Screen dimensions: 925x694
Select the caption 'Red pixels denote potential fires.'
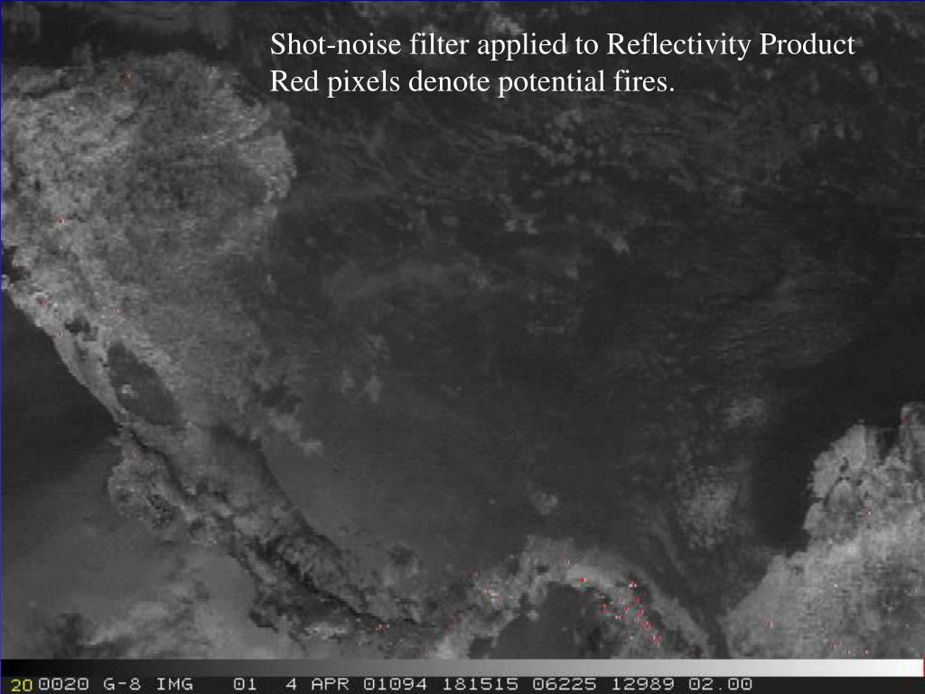coord(472,81)
